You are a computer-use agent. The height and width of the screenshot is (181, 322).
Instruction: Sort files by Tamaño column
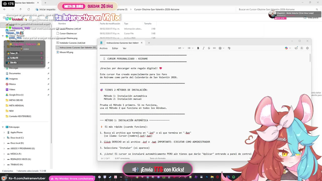point(148,24)
